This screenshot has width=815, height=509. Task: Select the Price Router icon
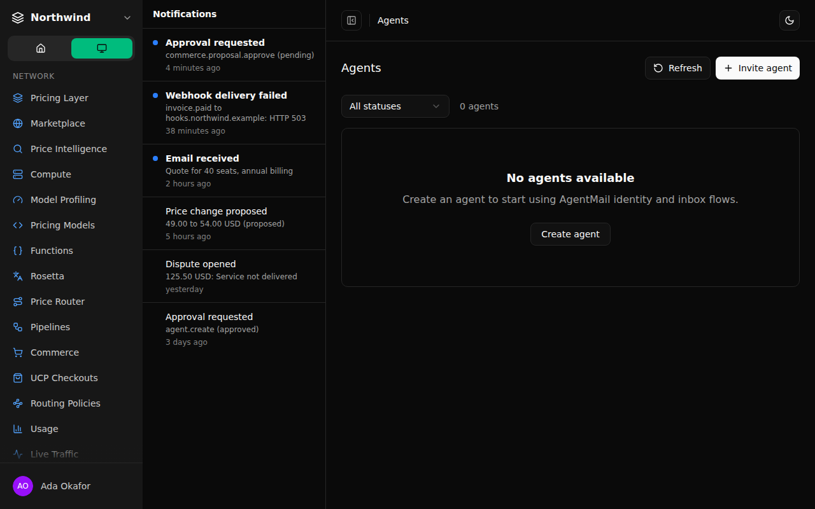click(18, 302)
